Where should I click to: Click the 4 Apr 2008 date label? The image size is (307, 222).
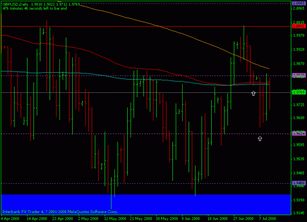click(10, 219)
